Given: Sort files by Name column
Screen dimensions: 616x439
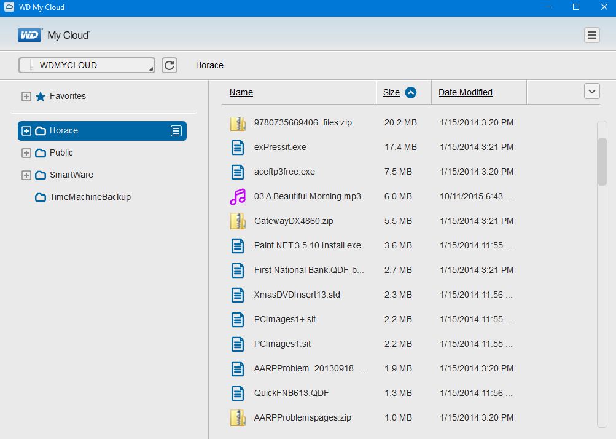Looking at the screenshot, I should 241,92.
